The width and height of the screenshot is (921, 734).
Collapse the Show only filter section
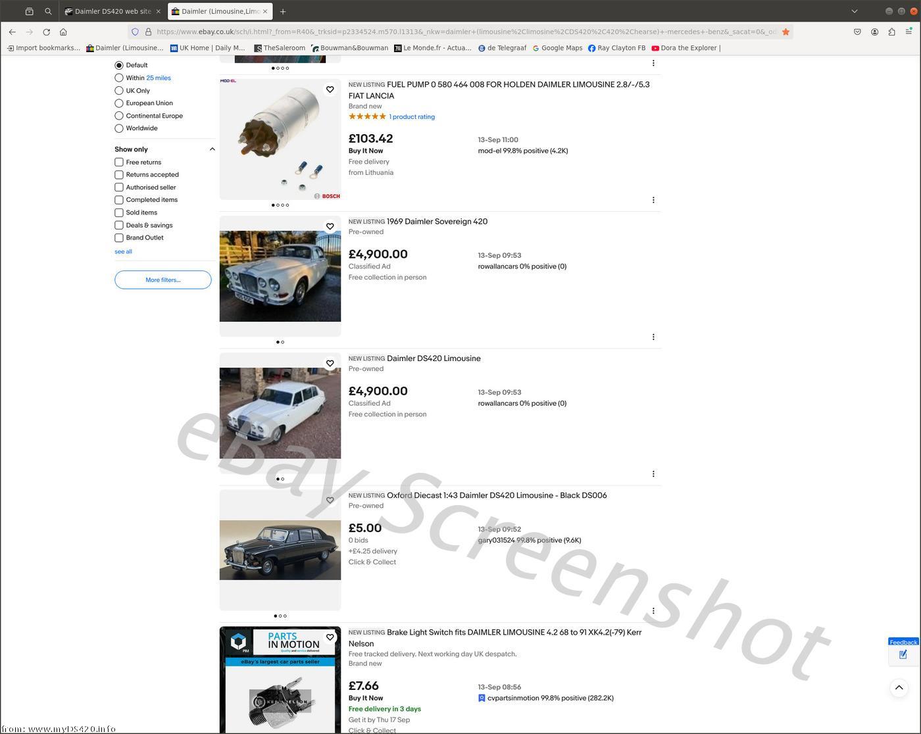212,149
